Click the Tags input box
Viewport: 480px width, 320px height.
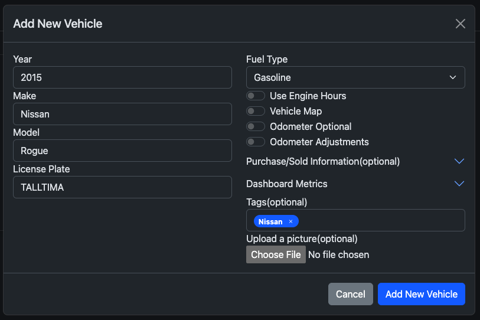[x=381, y=221]
